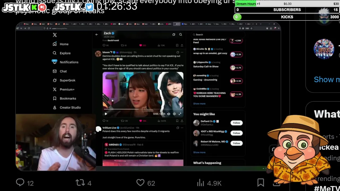This screenshot has height=191, width=340.
Task: Open the Vrillium Live profile name
Action: pos(109,128)
